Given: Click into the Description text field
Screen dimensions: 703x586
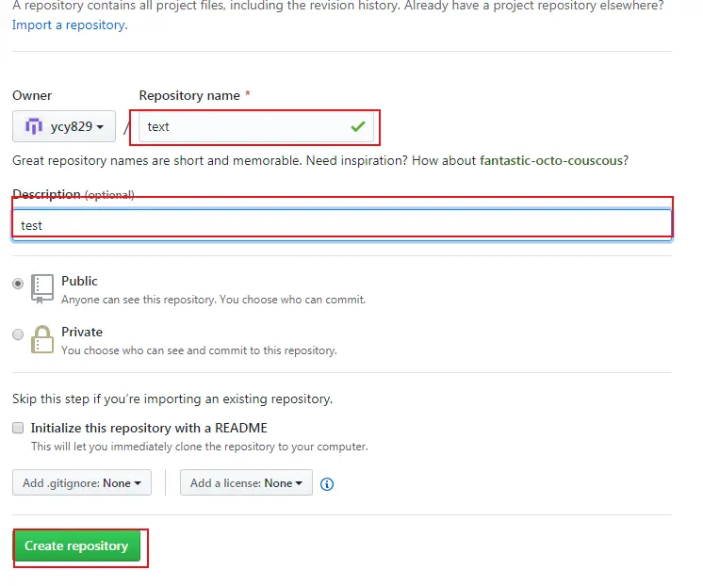Looking at the screenshot, I should [341, 225].
